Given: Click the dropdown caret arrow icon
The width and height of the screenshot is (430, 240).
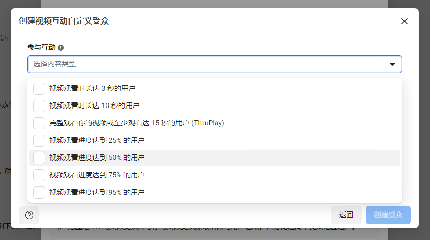Looking at the screenshot, I should [392, 64].
